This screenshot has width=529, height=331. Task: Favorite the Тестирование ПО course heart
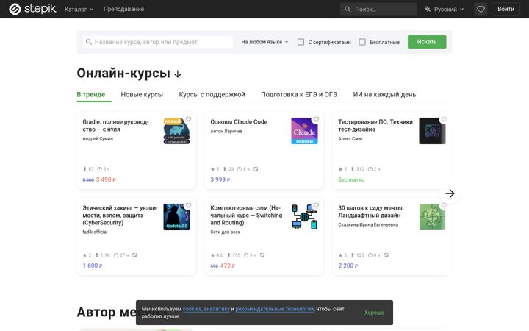[444, 119]
